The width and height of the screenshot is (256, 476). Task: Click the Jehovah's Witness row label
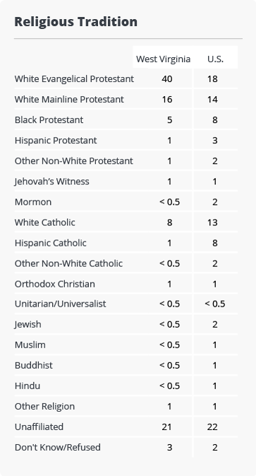[x=52, y=182]
